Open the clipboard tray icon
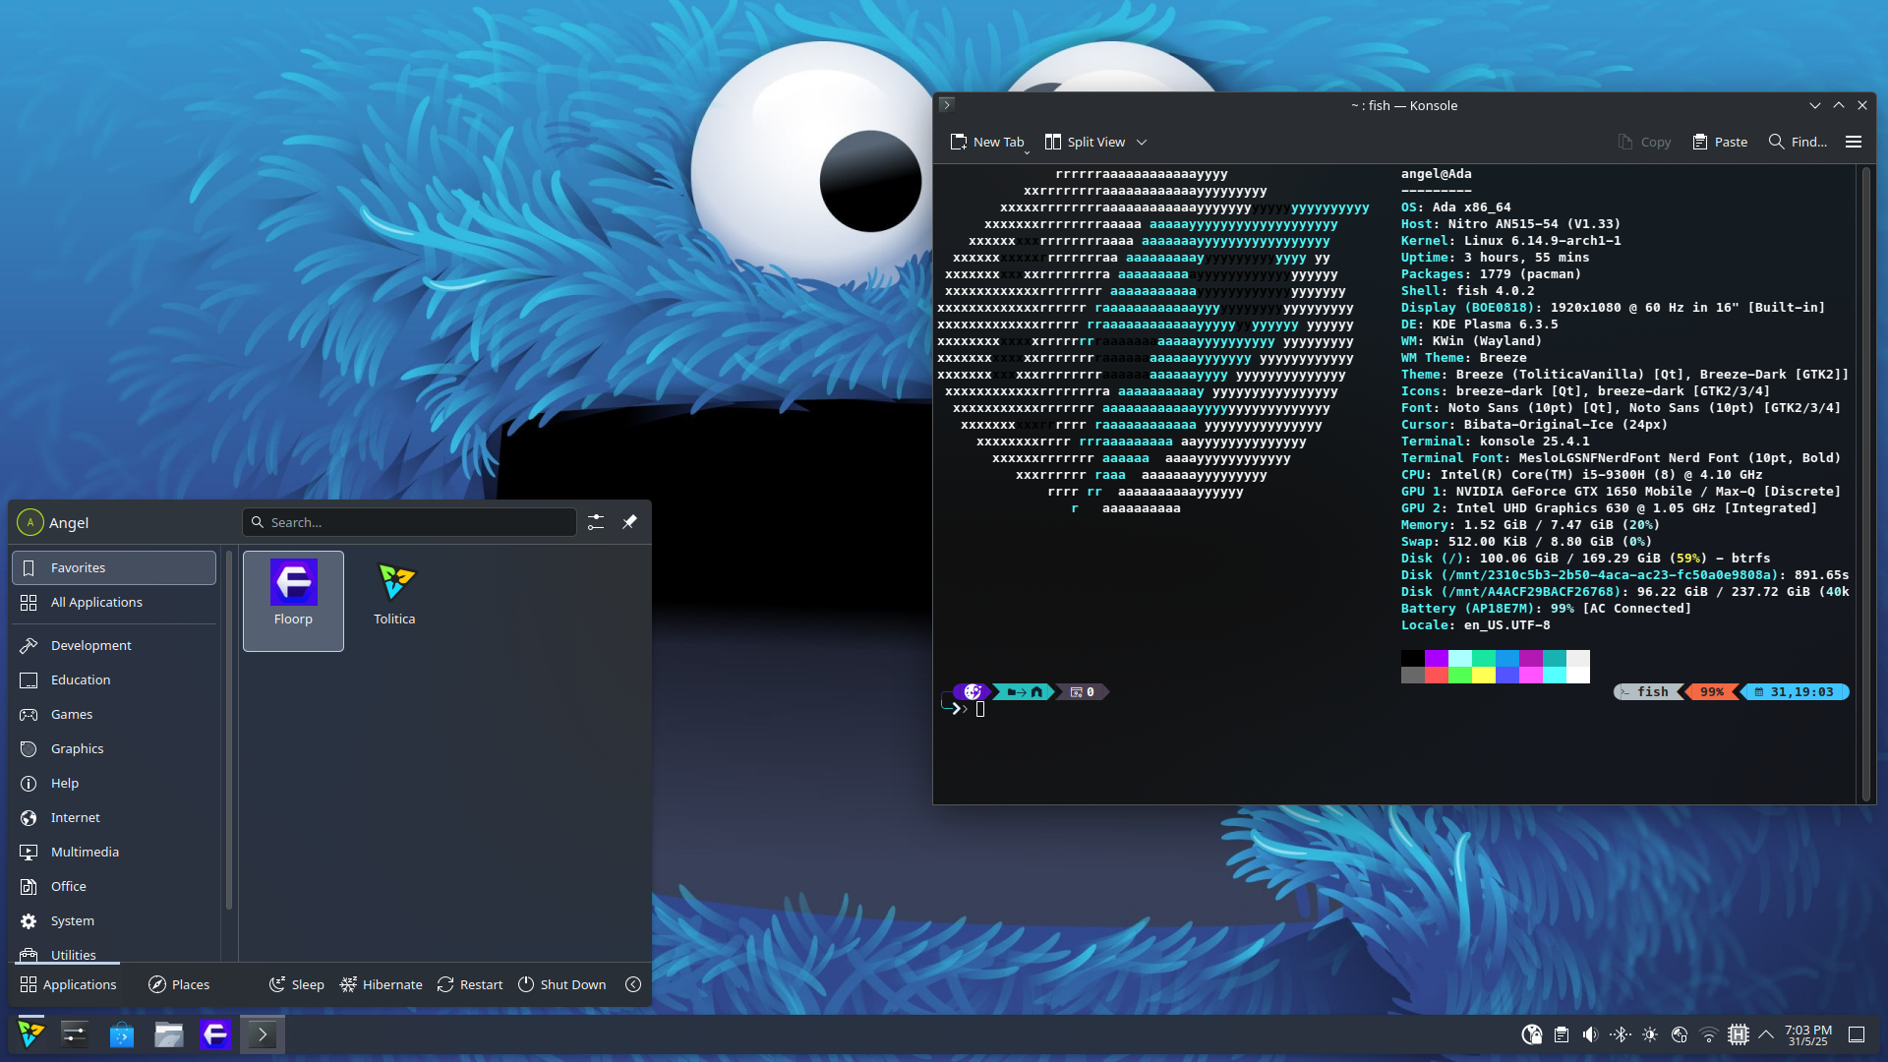The width and height of the screenshot is (1888, 1062). pyautogui.click(x=1562, y=1034)
